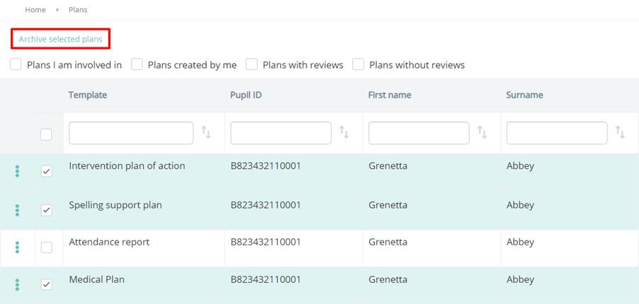Focus the Surname filter input
Viewport: 639px width, 304px height.
[x=557, y=133]
